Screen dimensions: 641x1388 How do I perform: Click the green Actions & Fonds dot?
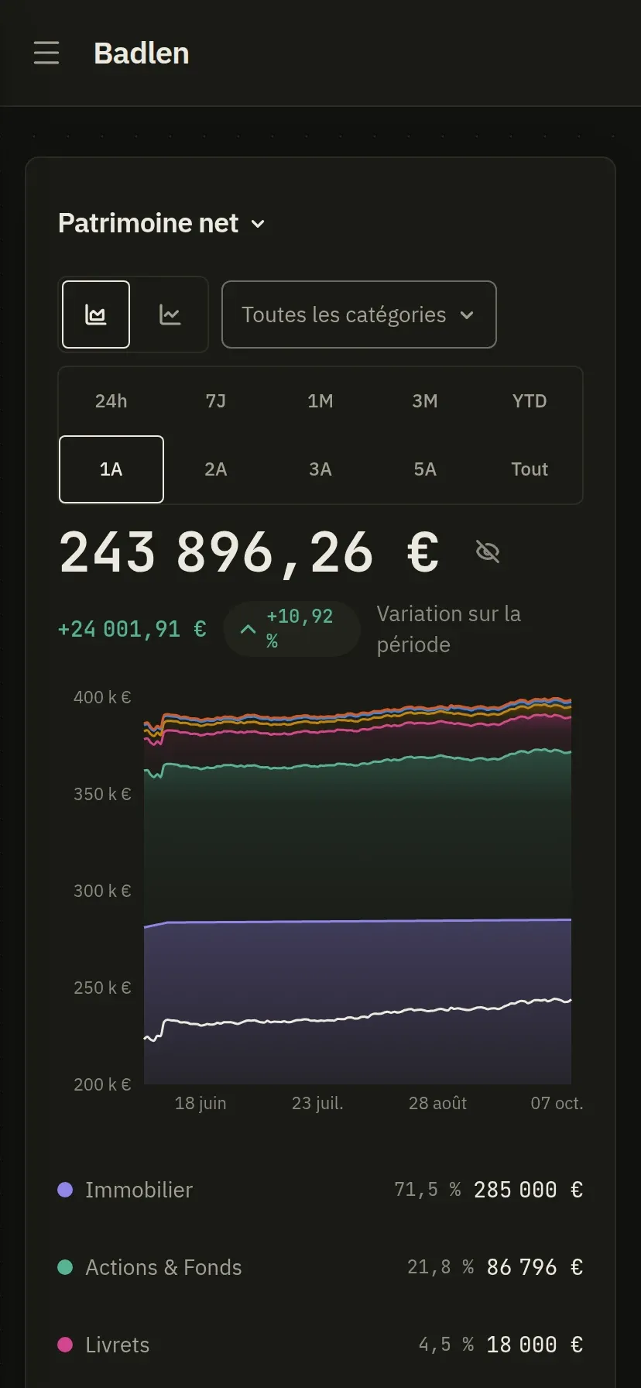65,1267
